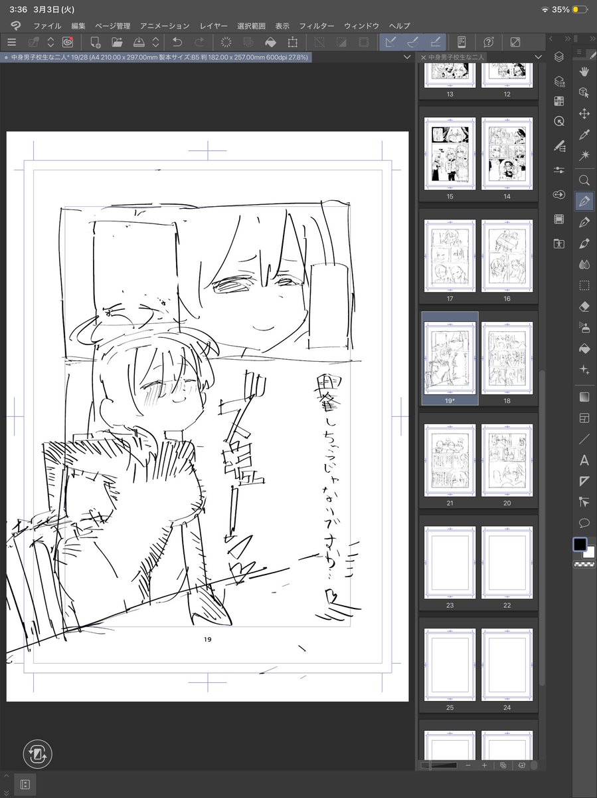Open the ページ管理 menu
Viewport: 597px width, 798px height.
pos(113,25)
